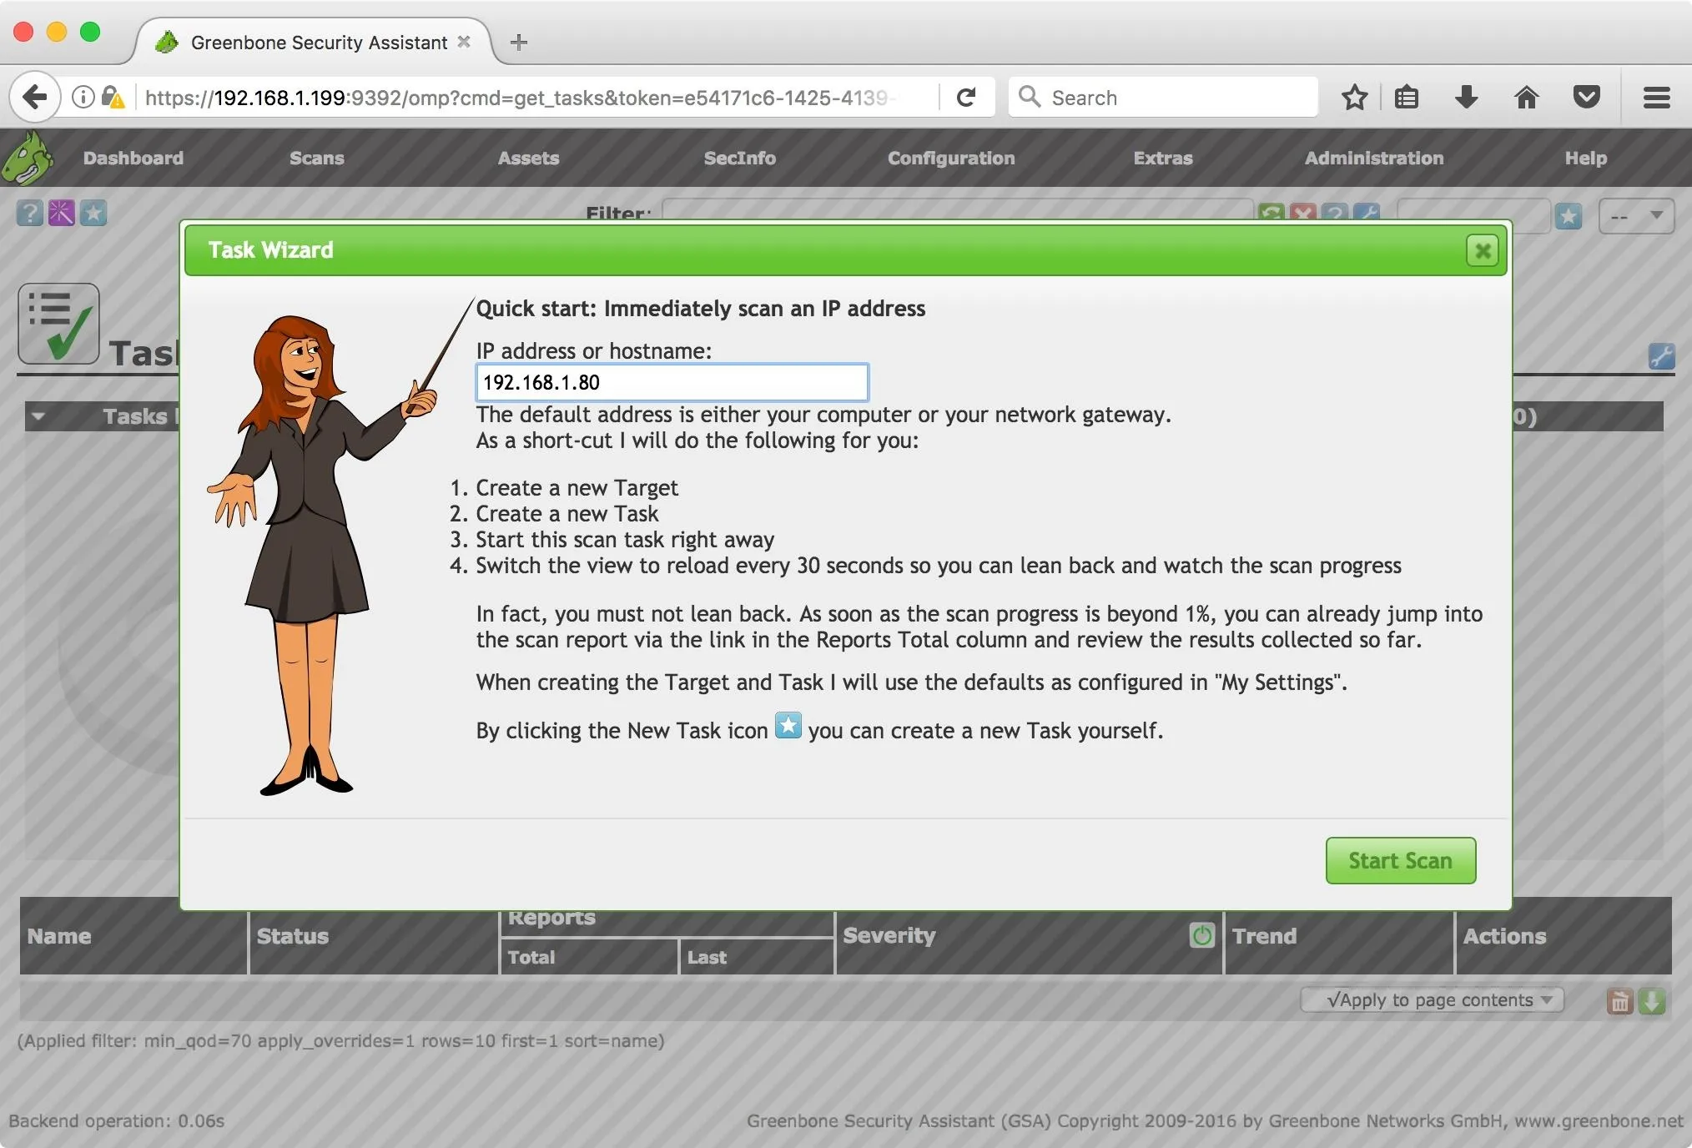Viewport: 1692px width, 1148px height.
Task: Click the site info icon in address bar
Action: (83, 98)
